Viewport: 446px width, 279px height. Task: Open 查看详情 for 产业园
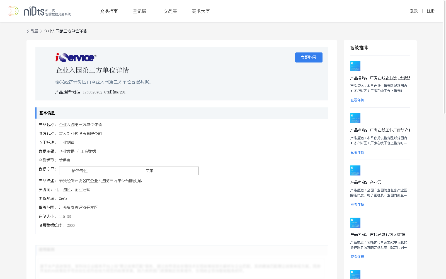pyautogui.click(x=357, y=205)
